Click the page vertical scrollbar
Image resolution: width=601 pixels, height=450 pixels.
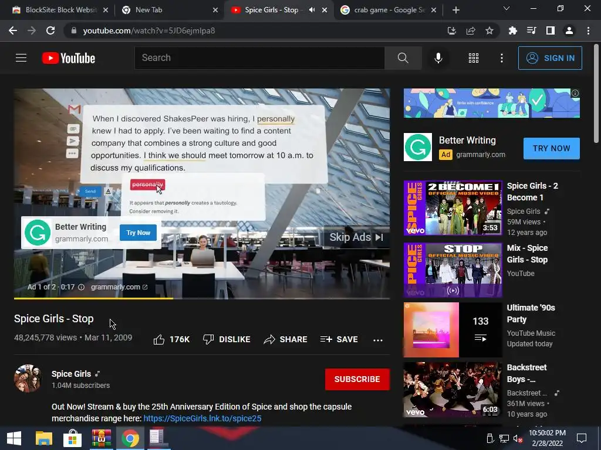coord(597,94)
